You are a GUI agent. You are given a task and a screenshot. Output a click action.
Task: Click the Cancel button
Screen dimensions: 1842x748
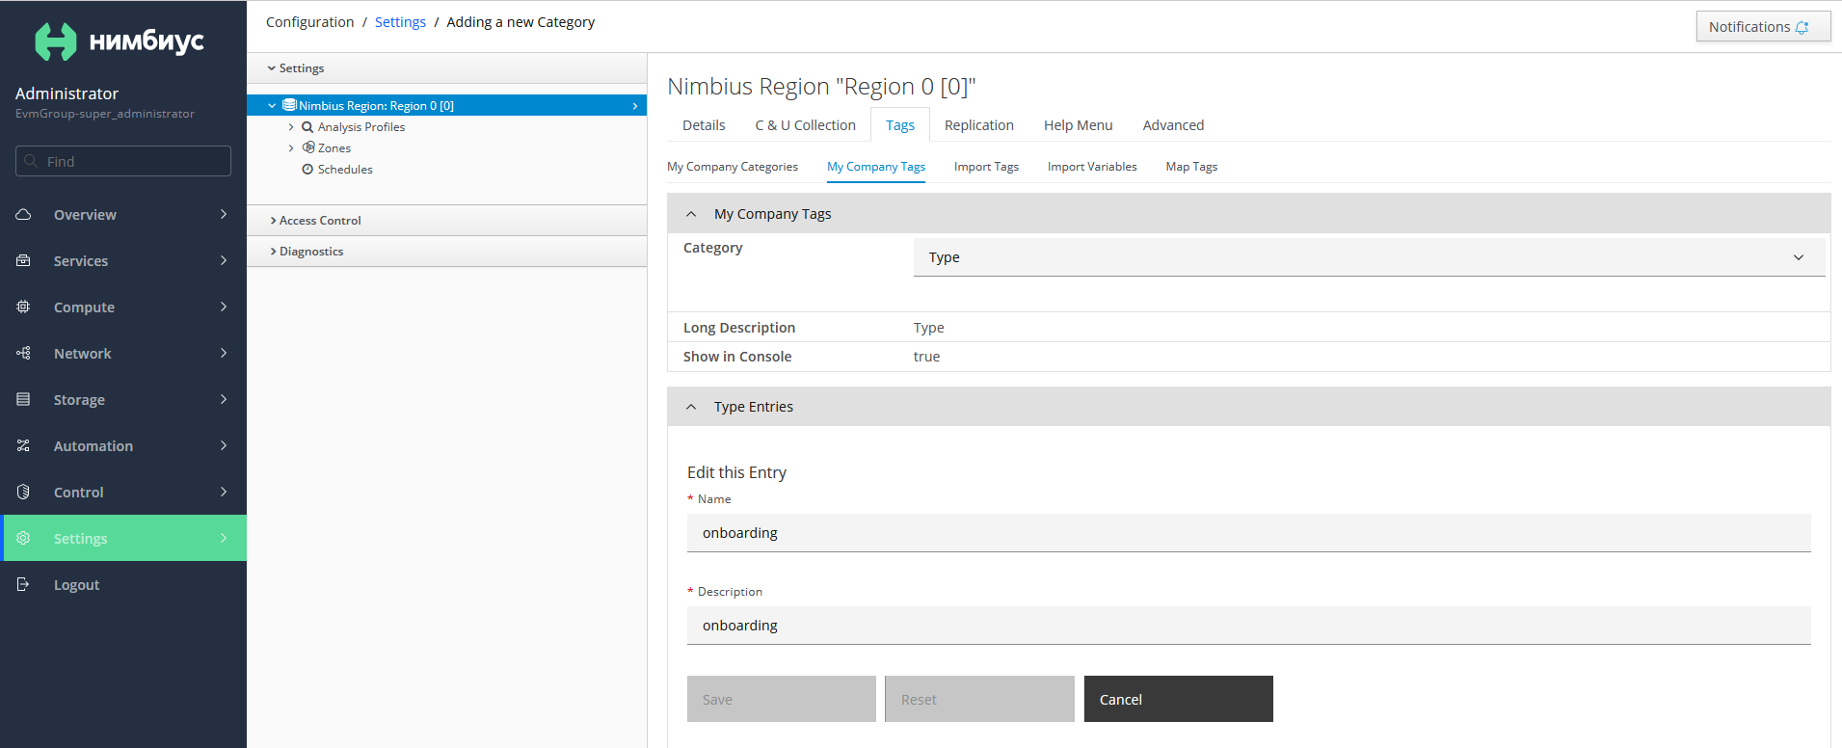click(1179, 699)
